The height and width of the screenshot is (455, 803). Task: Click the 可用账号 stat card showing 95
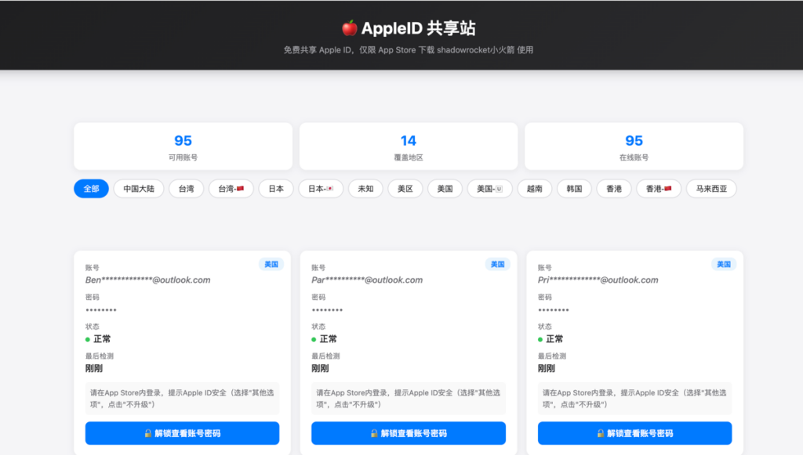point(183,146)
